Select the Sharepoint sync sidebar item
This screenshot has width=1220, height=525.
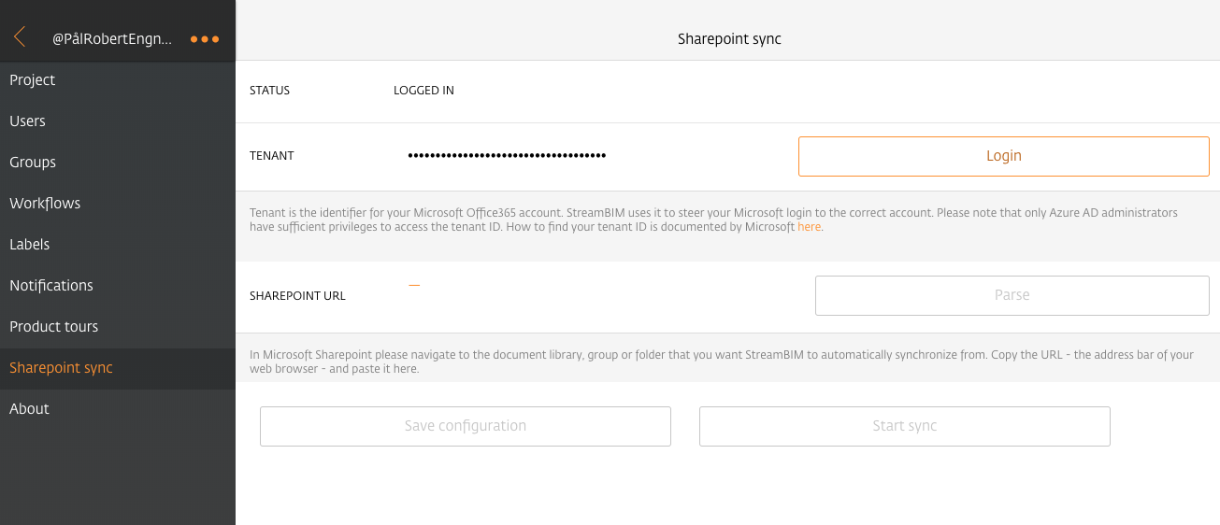click(x=118, y=368)
